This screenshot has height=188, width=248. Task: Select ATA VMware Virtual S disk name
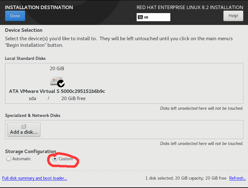pos(57,91)
